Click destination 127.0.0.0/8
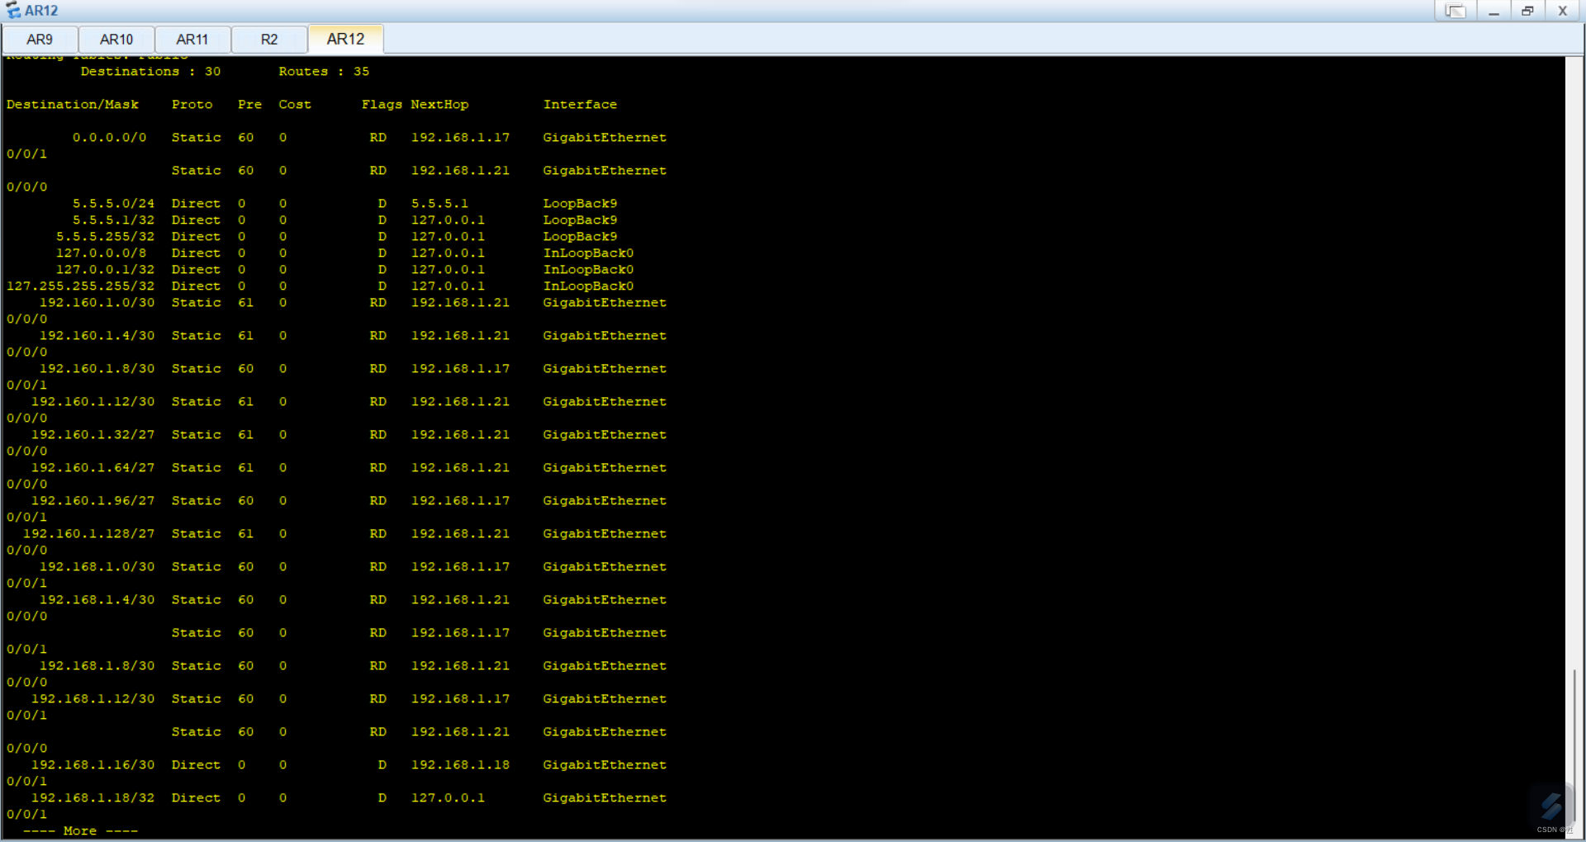Screen dimensions: 1586x842 coord(101,253)
